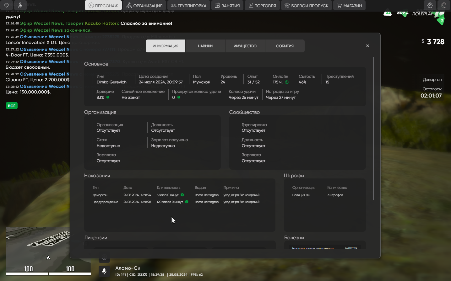
Task: Click the green info icon beside Доверие 83%
Action: point(108,97)
